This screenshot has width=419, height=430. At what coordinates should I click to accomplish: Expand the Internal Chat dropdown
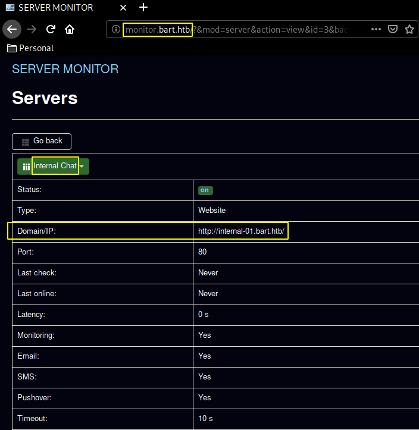click(x=55, y=166)
